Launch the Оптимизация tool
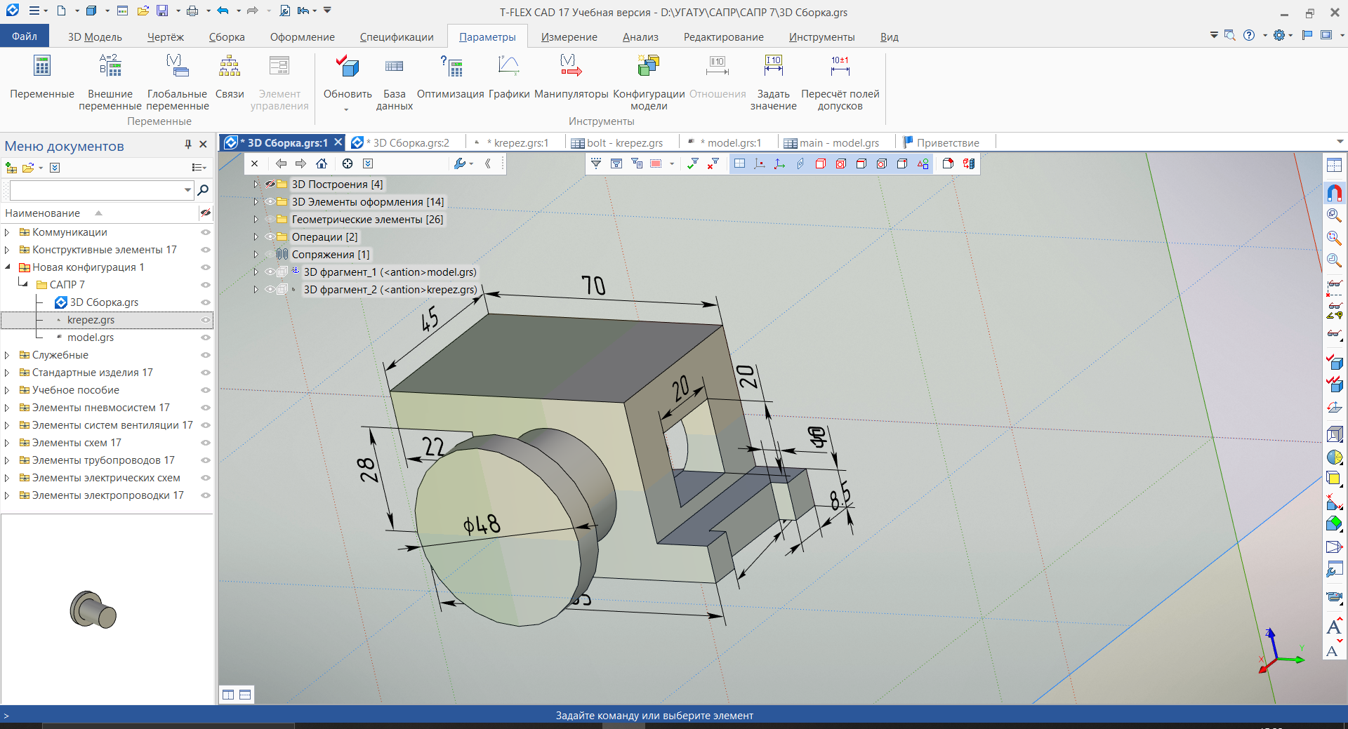 click(450, 77)
